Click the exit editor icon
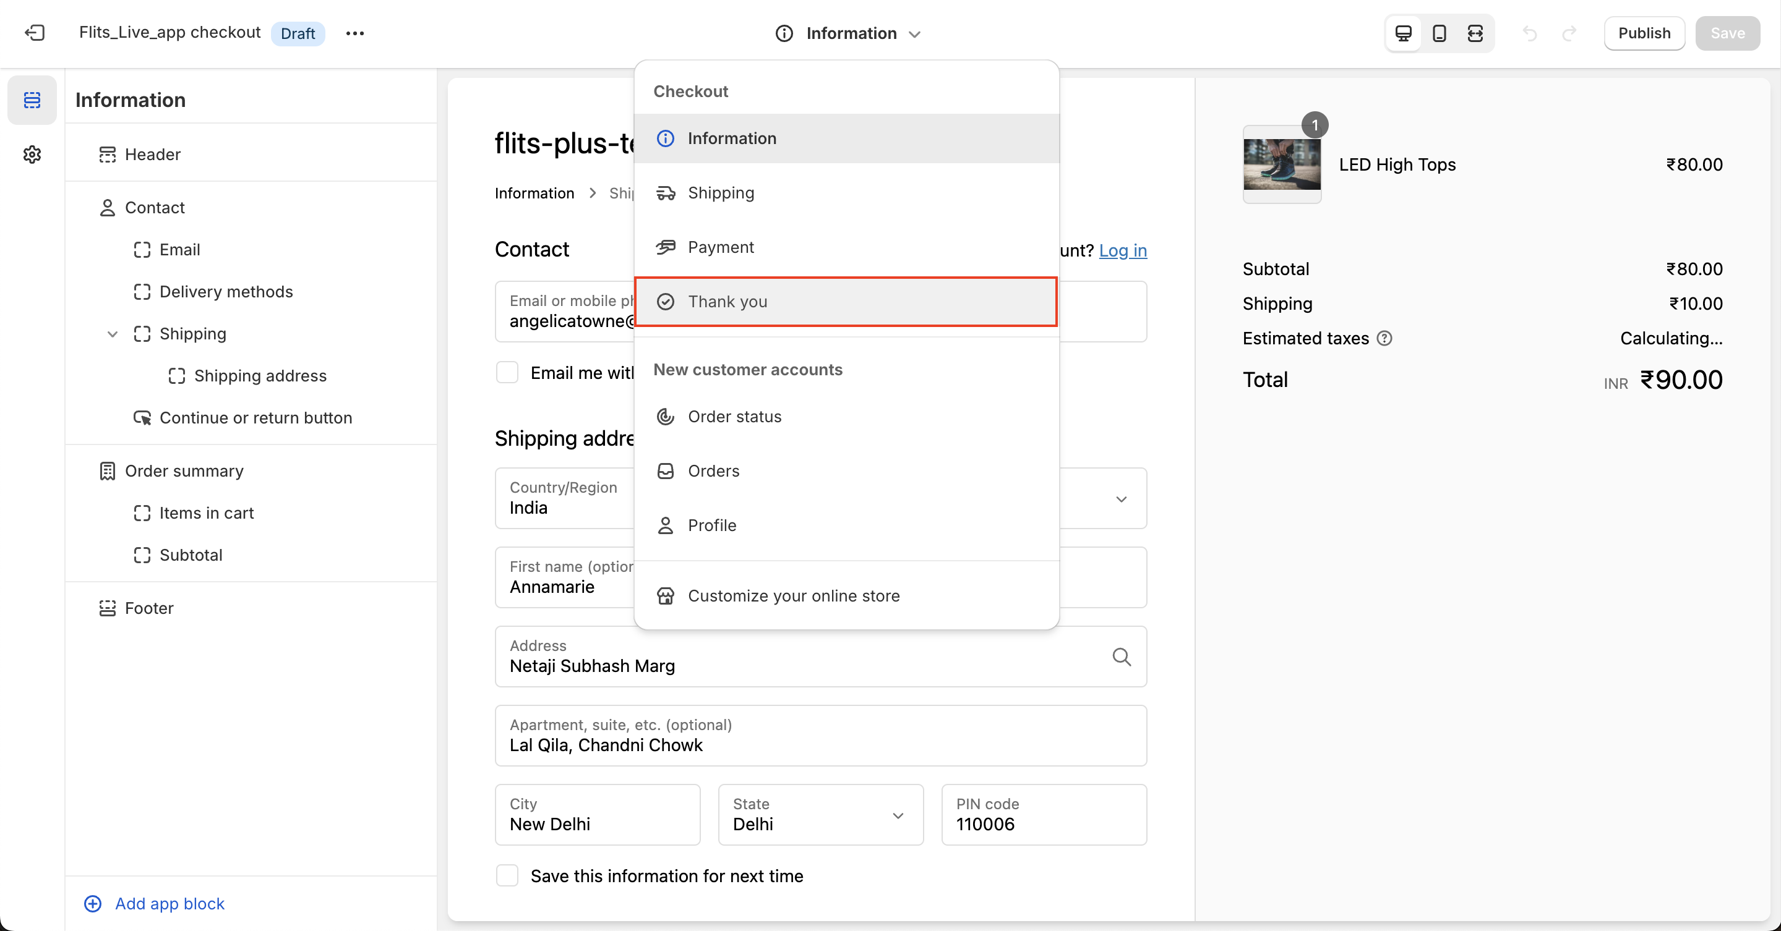The image size is (1781, 931). click(35, 33)
